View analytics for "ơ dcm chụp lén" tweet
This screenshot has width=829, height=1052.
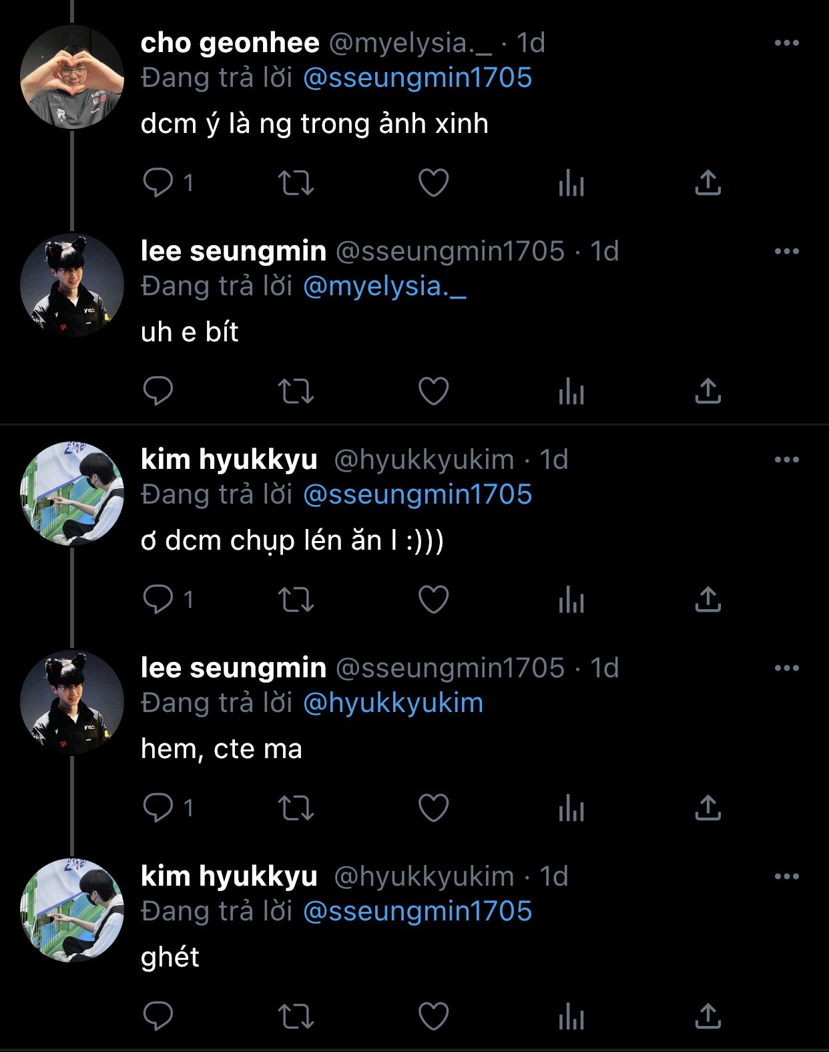(571, 599)
